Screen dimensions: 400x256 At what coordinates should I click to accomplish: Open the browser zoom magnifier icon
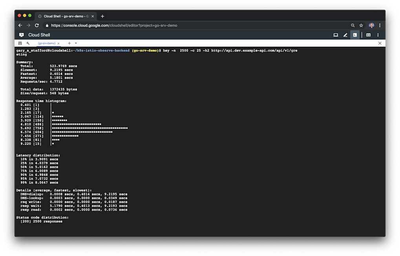click(x=353, y=25)
